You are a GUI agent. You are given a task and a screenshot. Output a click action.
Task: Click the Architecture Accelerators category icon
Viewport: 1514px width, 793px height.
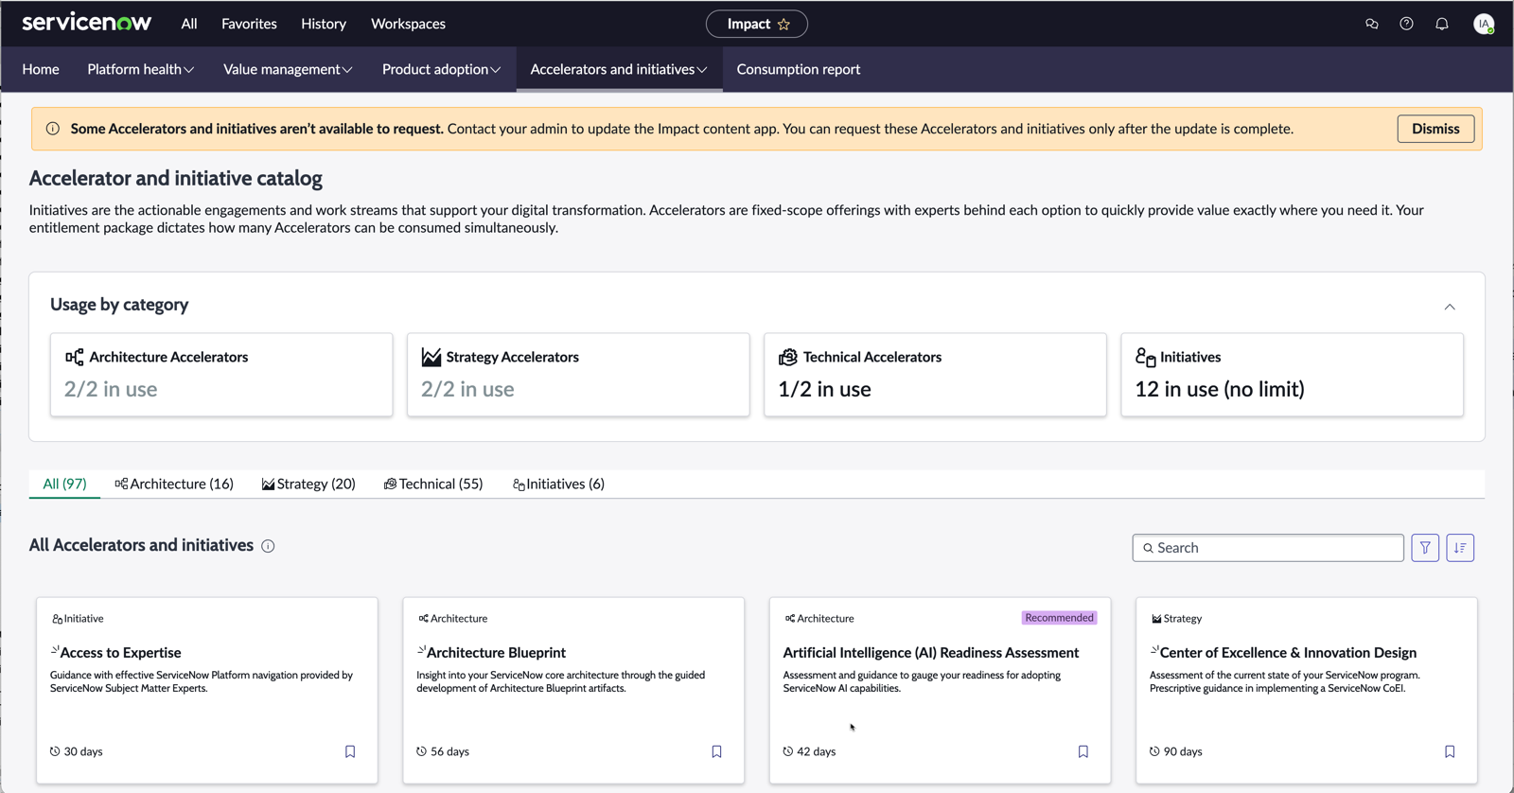tap(74, 357)
